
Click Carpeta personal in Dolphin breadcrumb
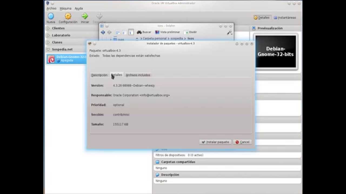(155, 39)
